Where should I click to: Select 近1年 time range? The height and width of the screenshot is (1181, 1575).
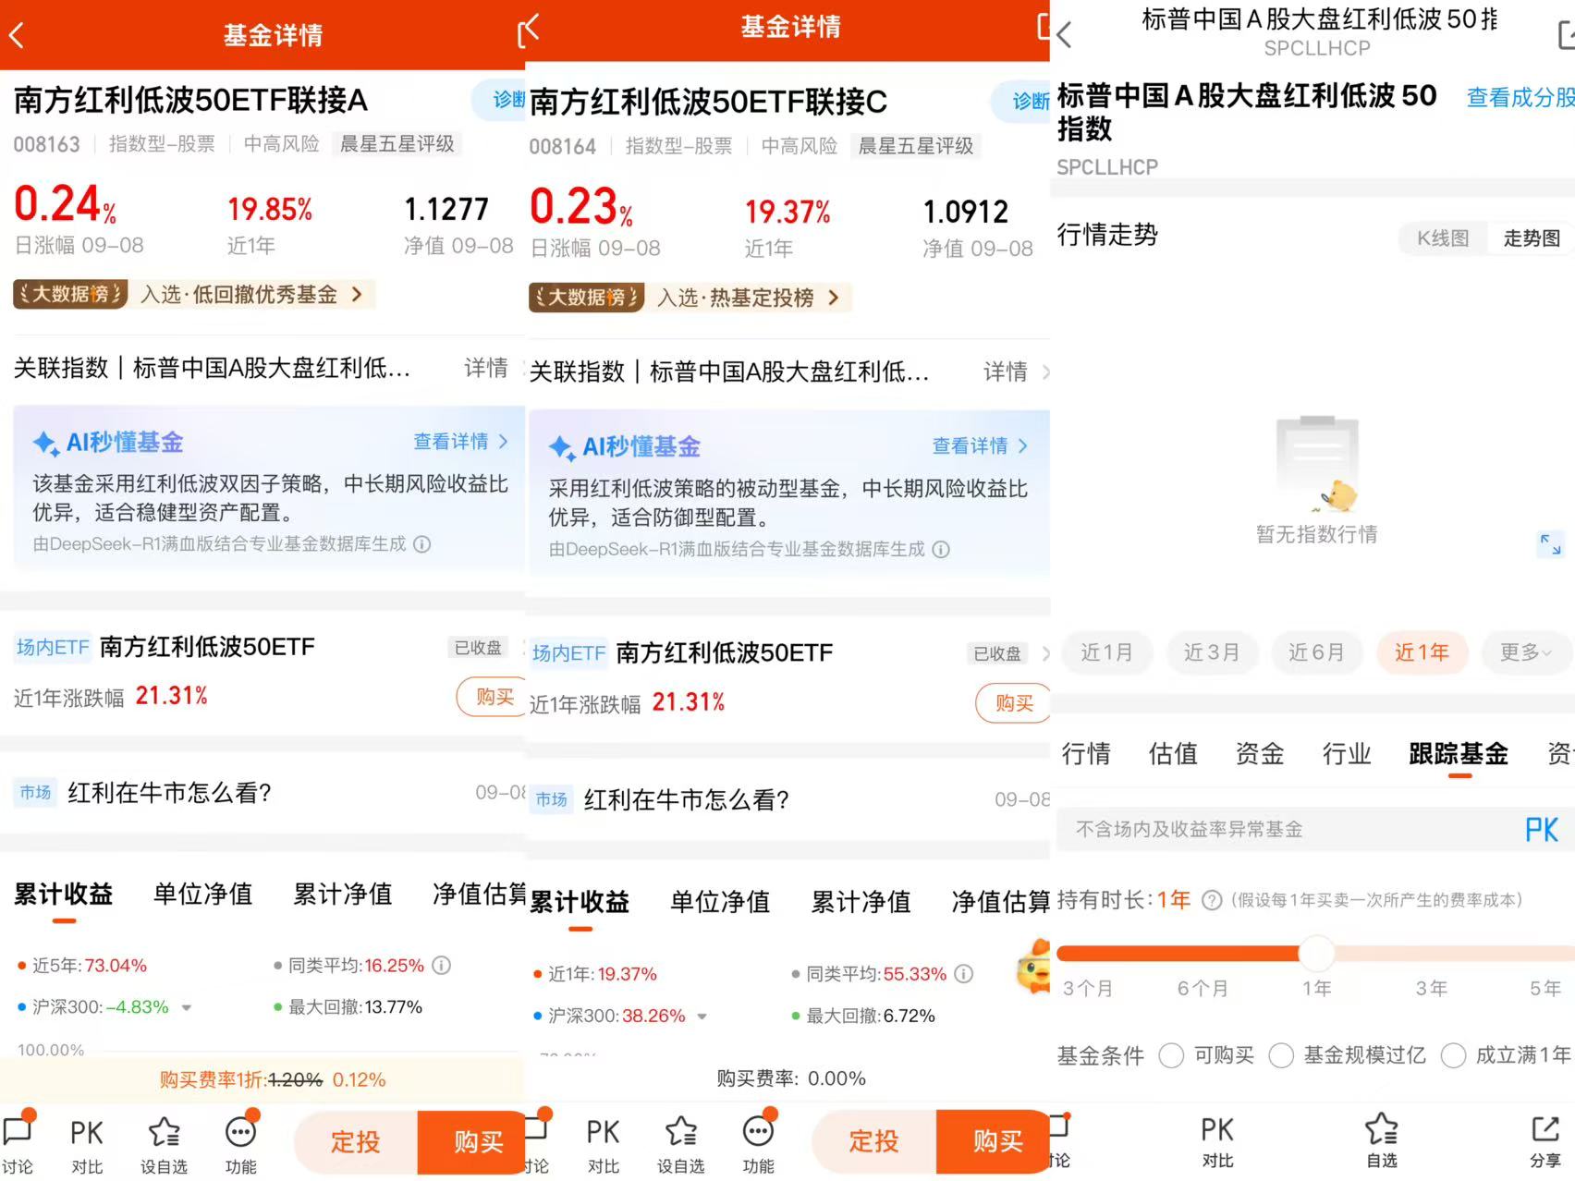(x=1422, y=652)
